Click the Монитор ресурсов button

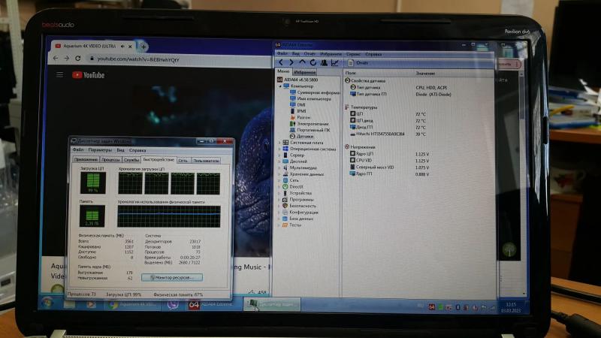tap(172, 277)
